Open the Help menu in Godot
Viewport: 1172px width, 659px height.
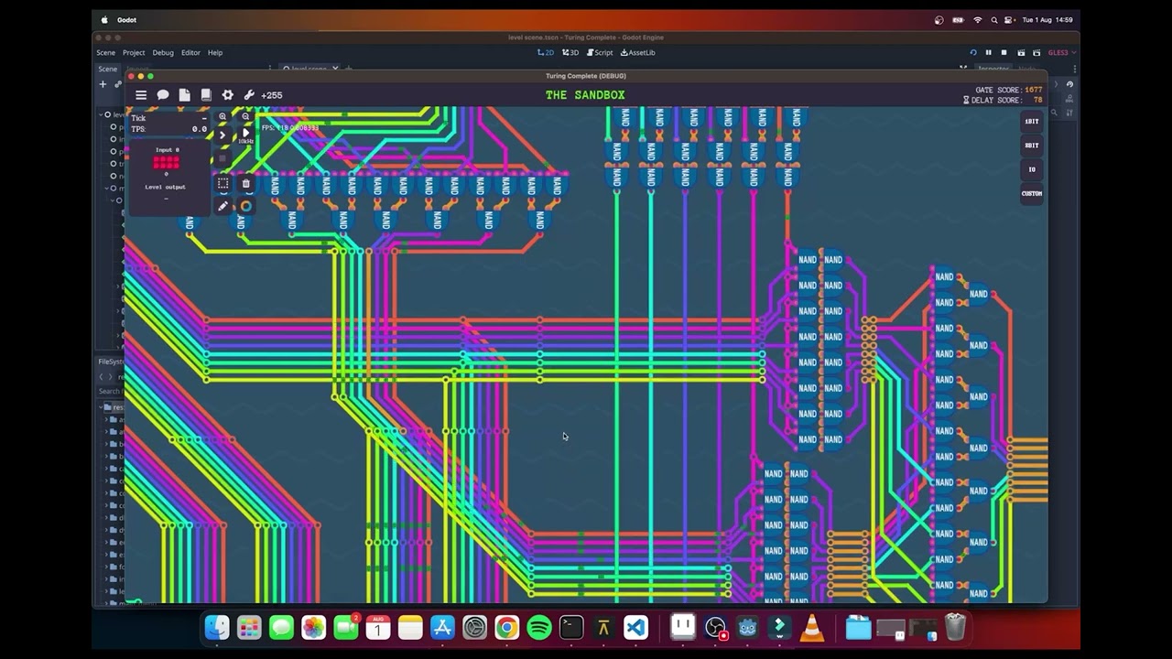(x=215, y=52)
